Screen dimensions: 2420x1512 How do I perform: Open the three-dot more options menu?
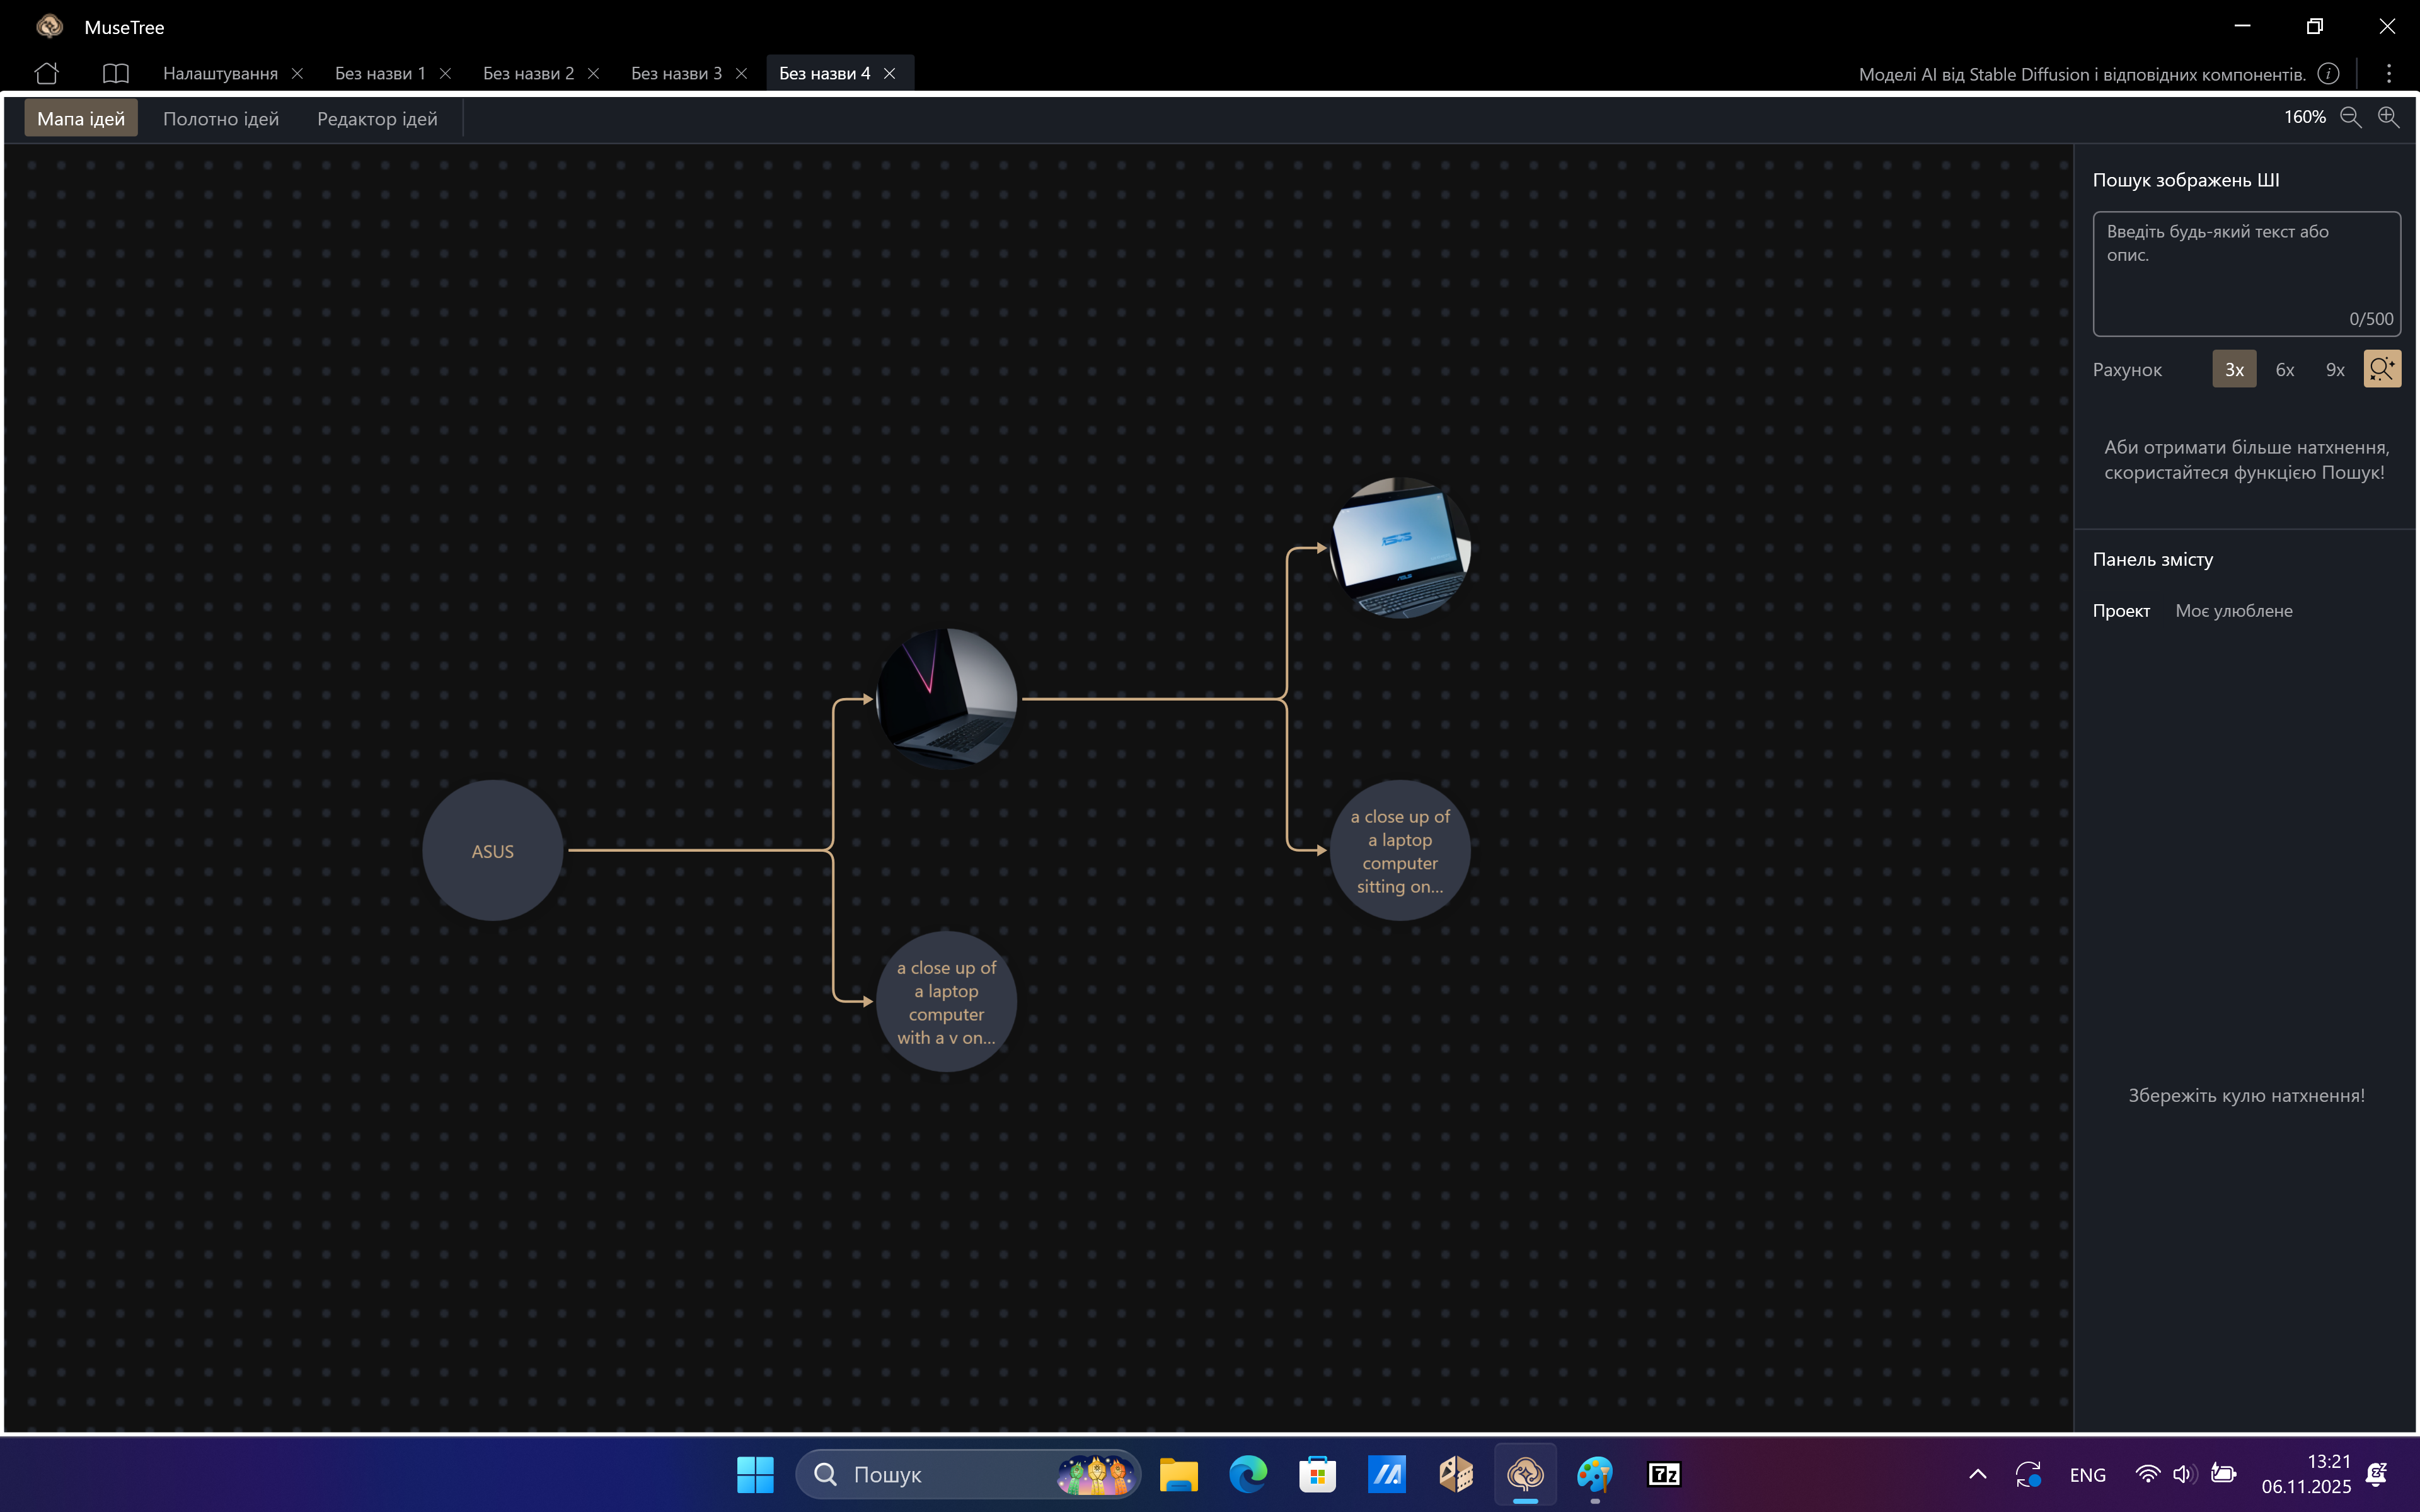tap(2388, 74)
